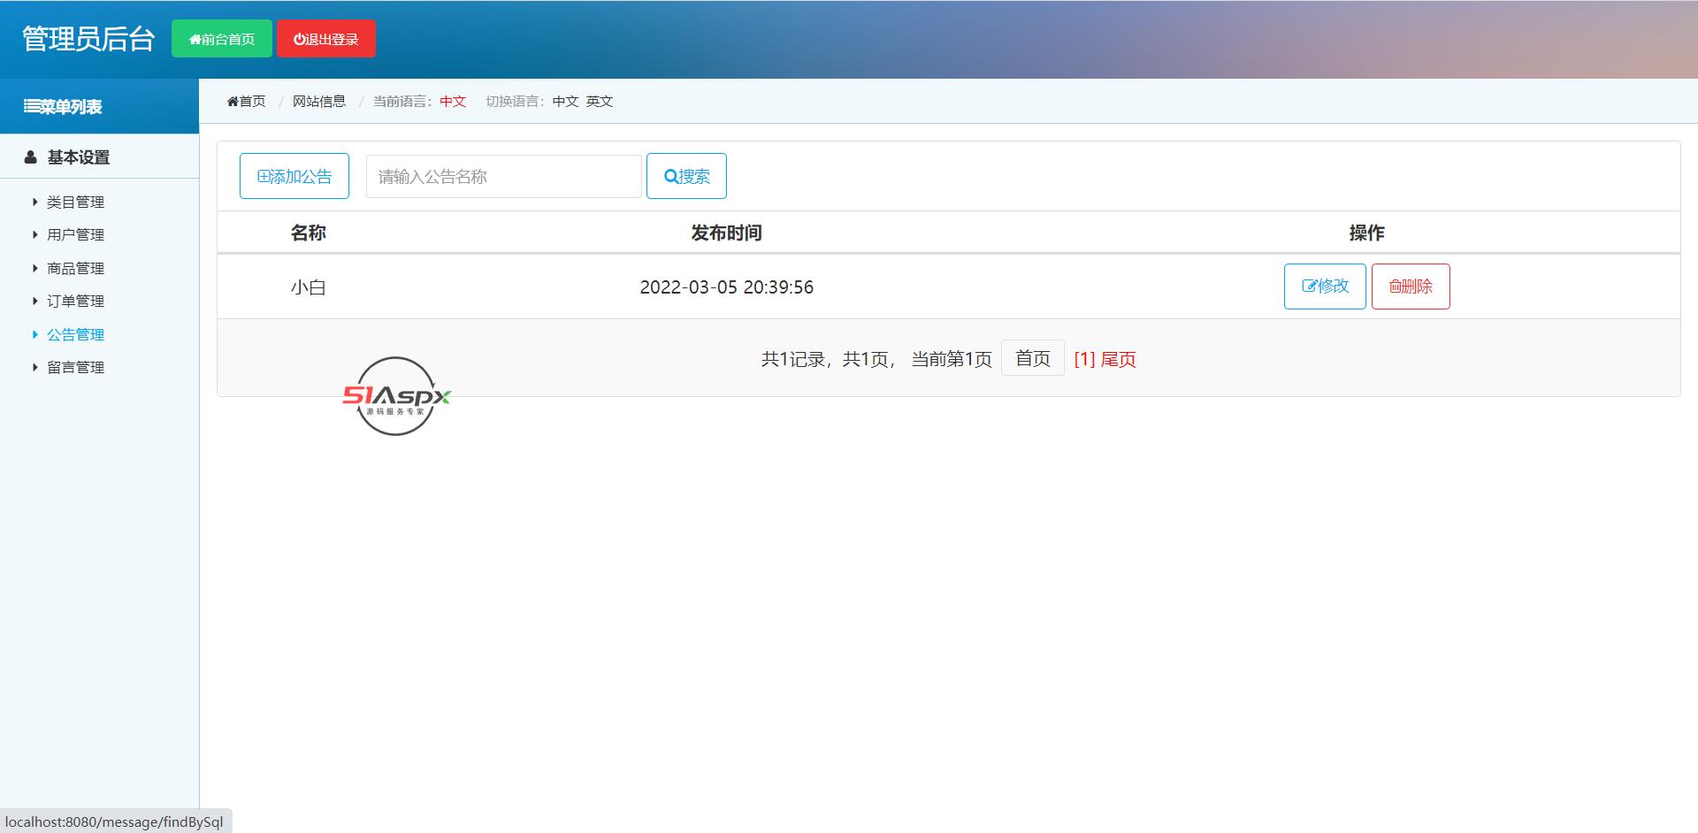1698x833 pixels.
Task: Click the list icon beside 菜单列表
Action: (x=31, y=107)
